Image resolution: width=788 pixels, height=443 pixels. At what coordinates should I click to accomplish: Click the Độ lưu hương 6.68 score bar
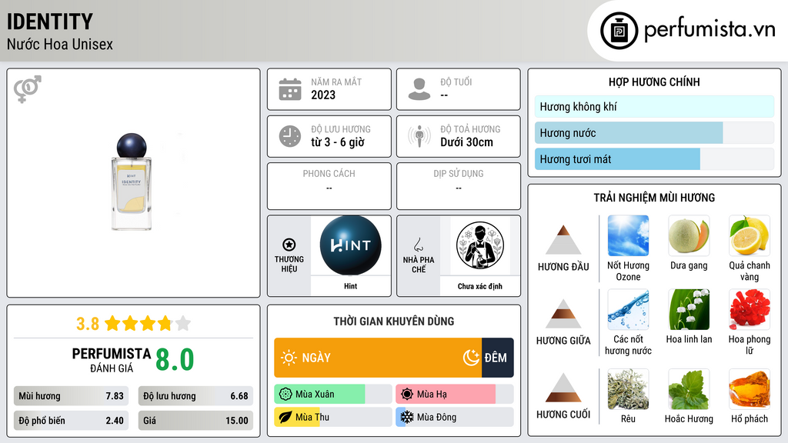coord(195,396)
